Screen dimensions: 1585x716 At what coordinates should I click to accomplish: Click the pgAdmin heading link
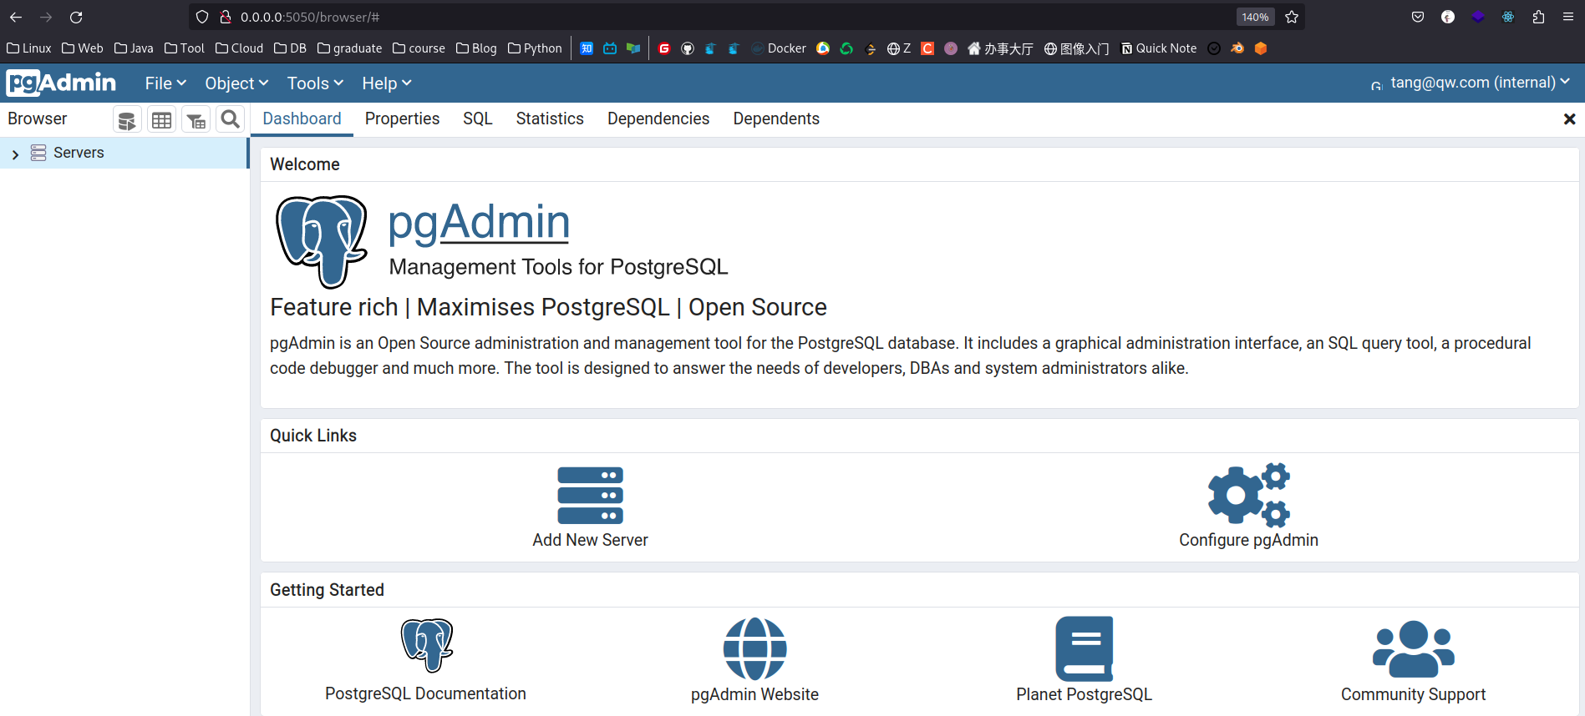[x=479, y=223]
